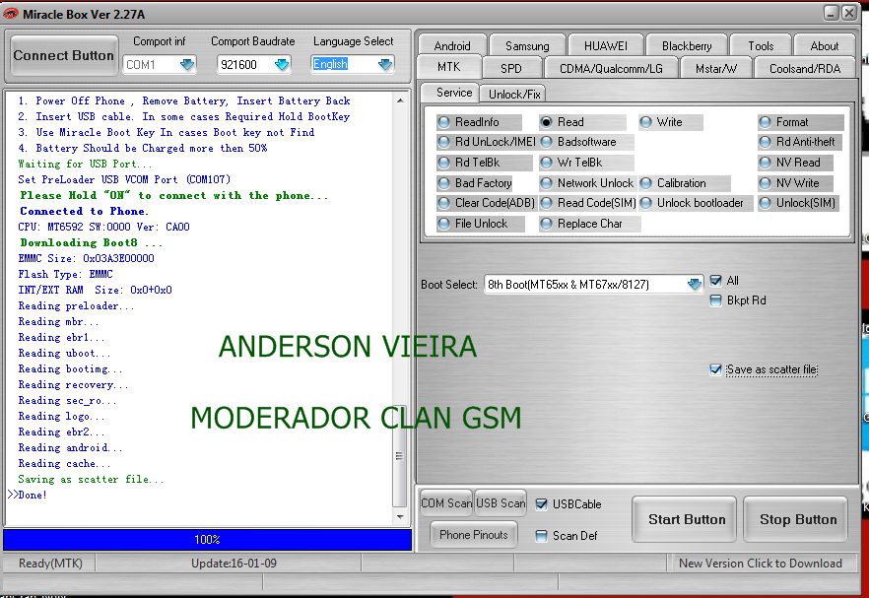Choose the NV Write option

point(796,183)
